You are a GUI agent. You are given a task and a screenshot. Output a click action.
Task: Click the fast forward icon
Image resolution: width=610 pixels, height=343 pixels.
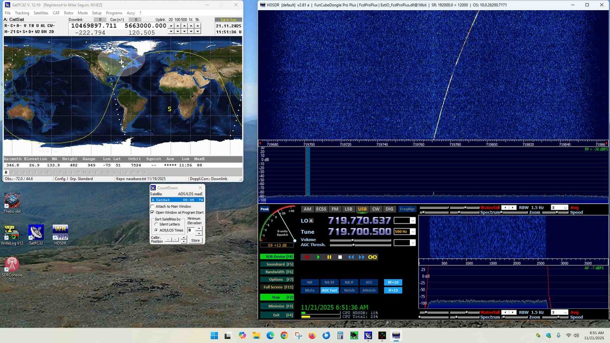click(361, 257)
